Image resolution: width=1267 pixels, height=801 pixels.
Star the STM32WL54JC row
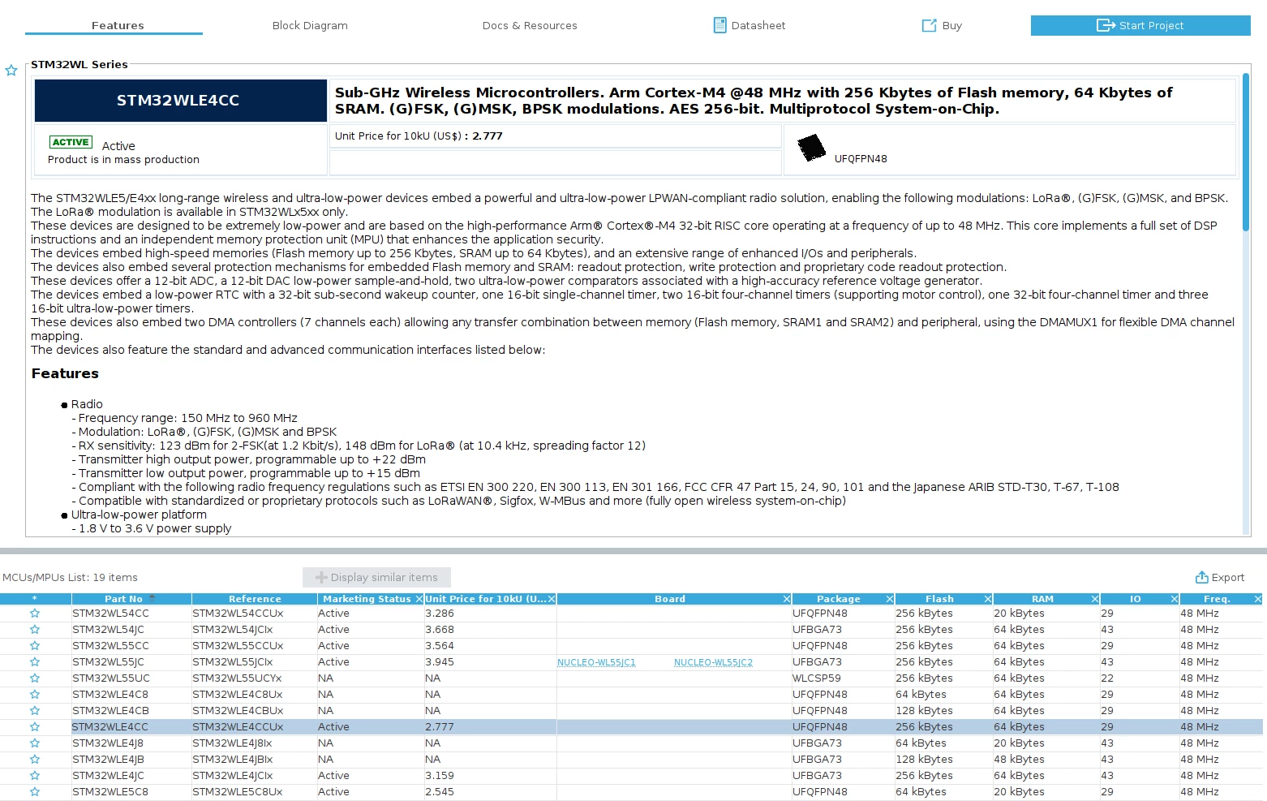35,630
